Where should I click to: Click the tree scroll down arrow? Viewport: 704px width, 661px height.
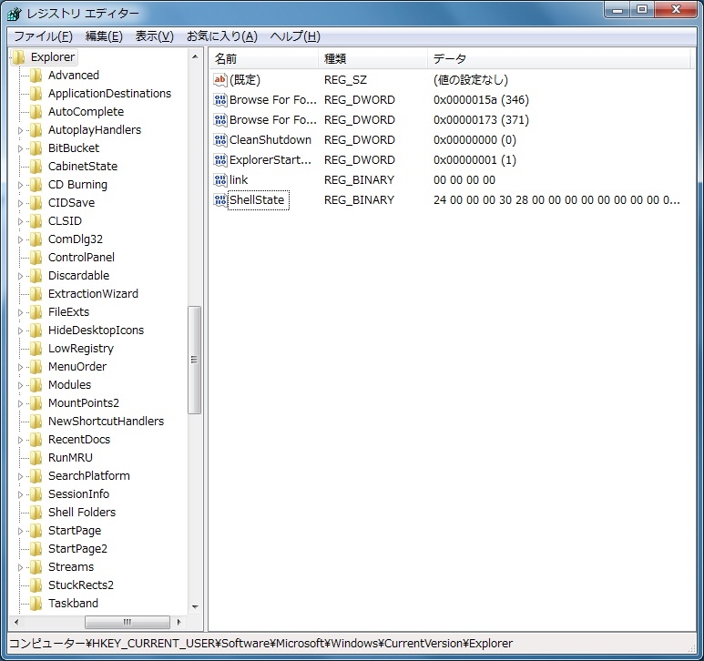click(195, 606)
